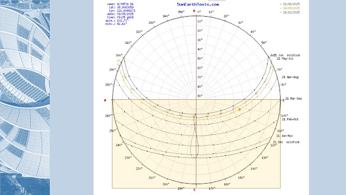Click the 120° azimuth label
Image resolution: width=346 pixels, height=195 pixels.
(274, 145)
